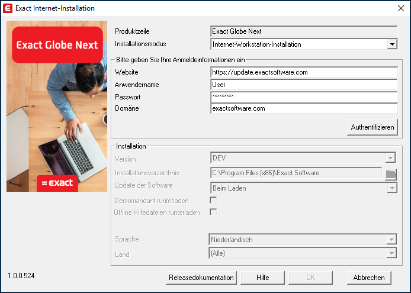Click into the Passwort field
411x293 pixels.
coord(304,97)
